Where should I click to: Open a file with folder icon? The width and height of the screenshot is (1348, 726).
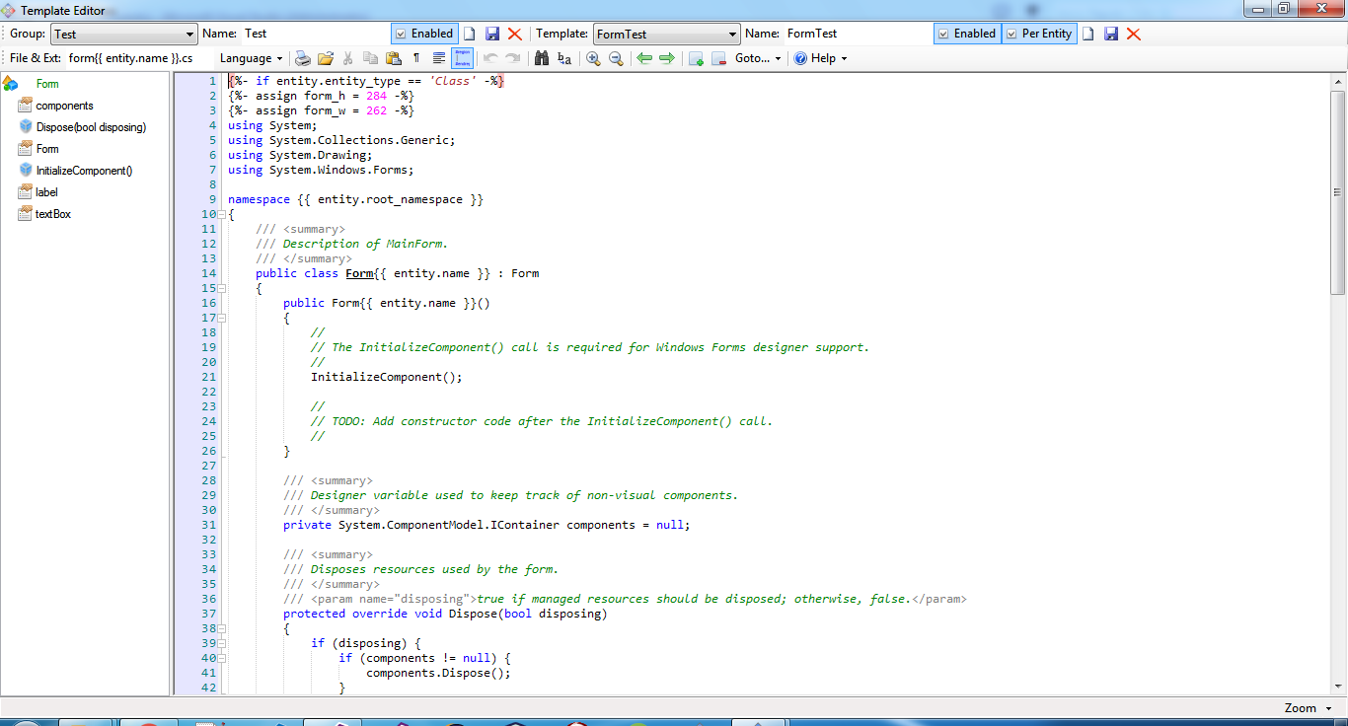point(326,58)
